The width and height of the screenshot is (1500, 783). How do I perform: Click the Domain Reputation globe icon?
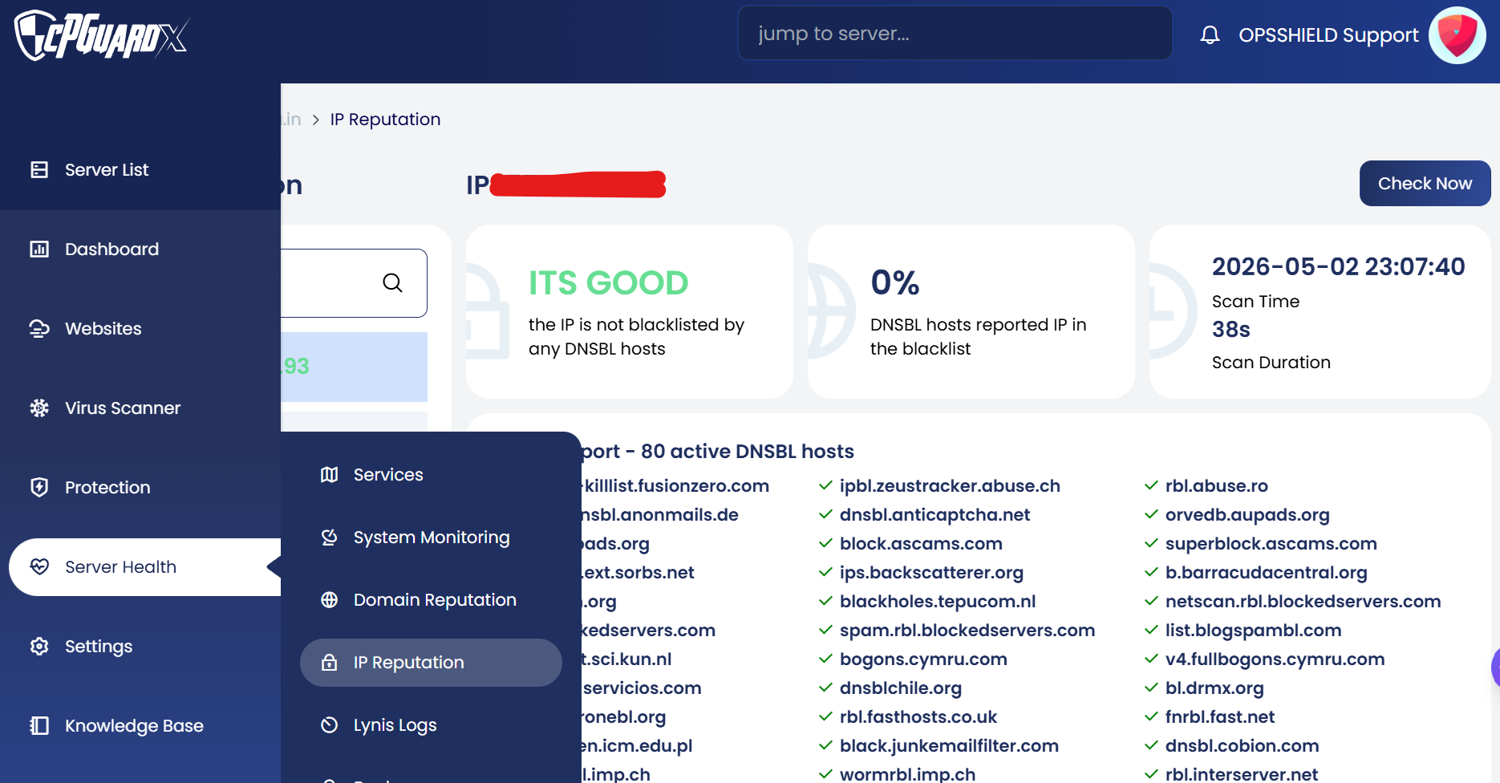(x=329, y=599)
